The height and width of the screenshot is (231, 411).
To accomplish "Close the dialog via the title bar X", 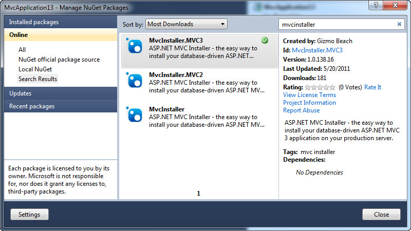I will 395,5.
